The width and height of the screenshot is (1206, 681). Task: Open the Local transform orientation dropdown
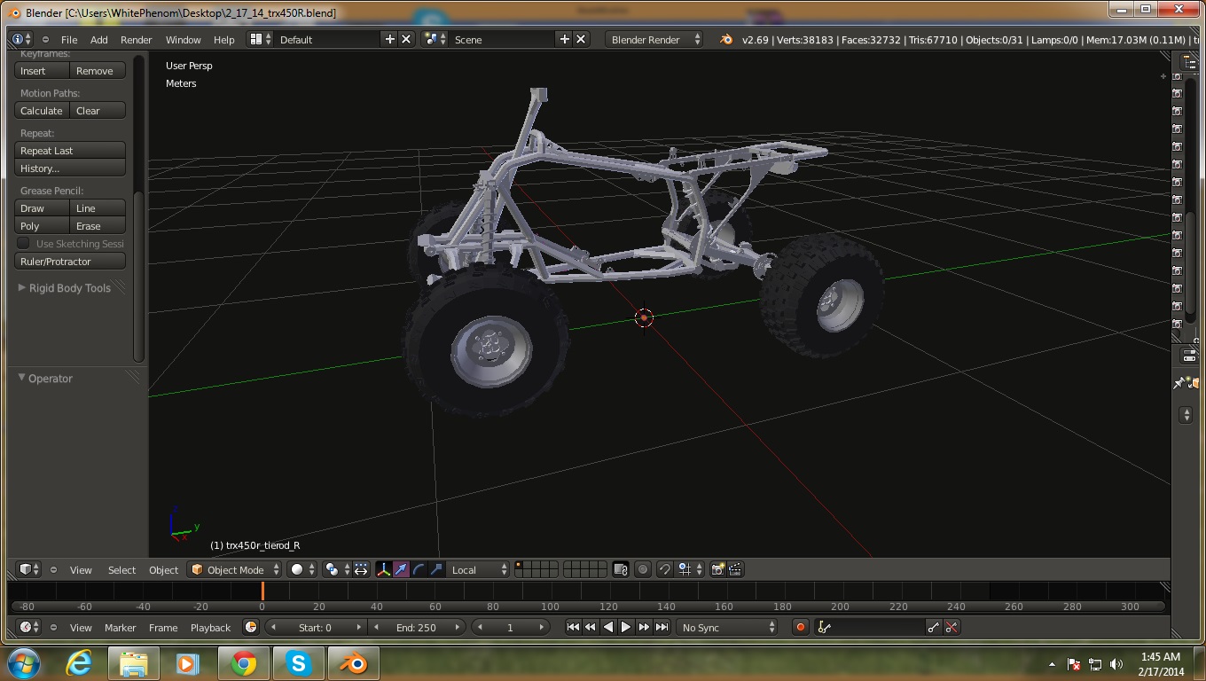pos(479,569)
